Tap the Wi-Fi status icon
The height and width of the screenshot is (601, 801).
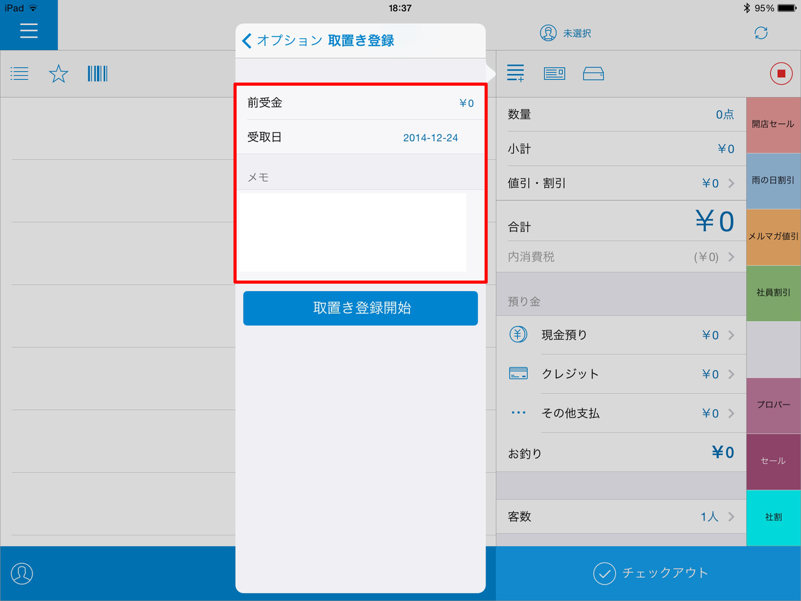pos(33,8)
